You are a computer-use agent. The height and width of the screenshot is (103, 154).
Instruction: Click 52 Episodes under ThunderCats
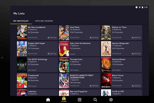point(75,64)
